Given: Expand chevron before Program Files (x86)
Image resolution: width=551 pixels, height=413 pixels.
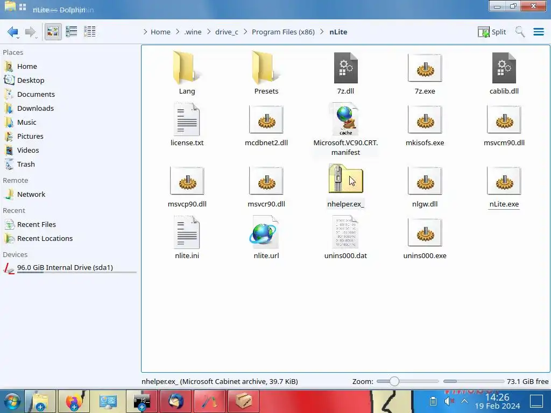Looking at the screenshot, I should click(245, 32).
